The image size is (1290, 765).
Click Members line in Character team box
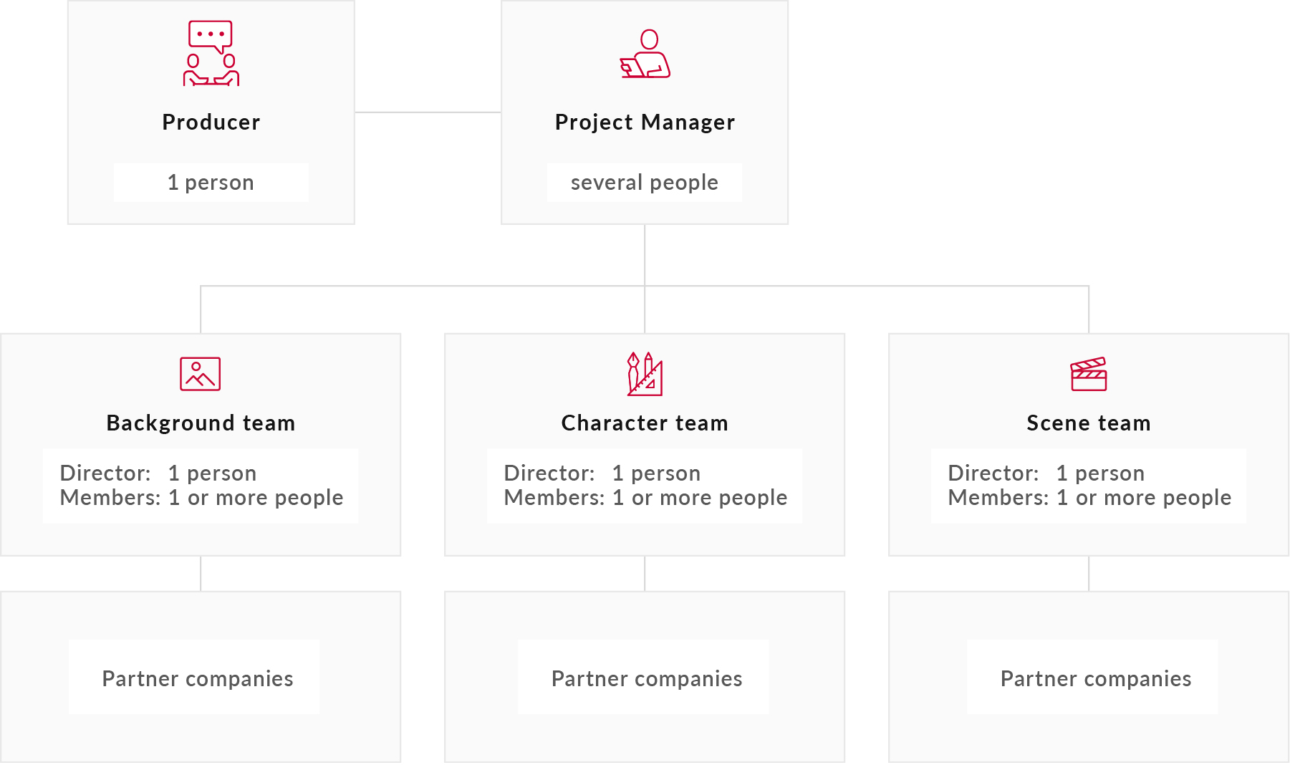(645, 498)
